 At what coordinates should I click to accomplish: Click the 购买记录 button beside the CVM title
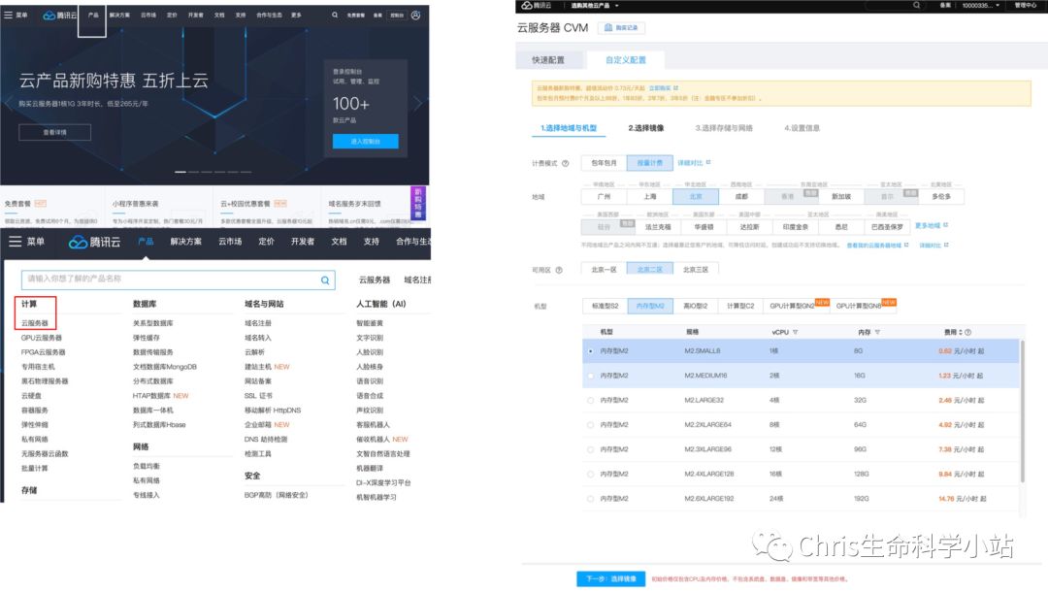(621, 28)
